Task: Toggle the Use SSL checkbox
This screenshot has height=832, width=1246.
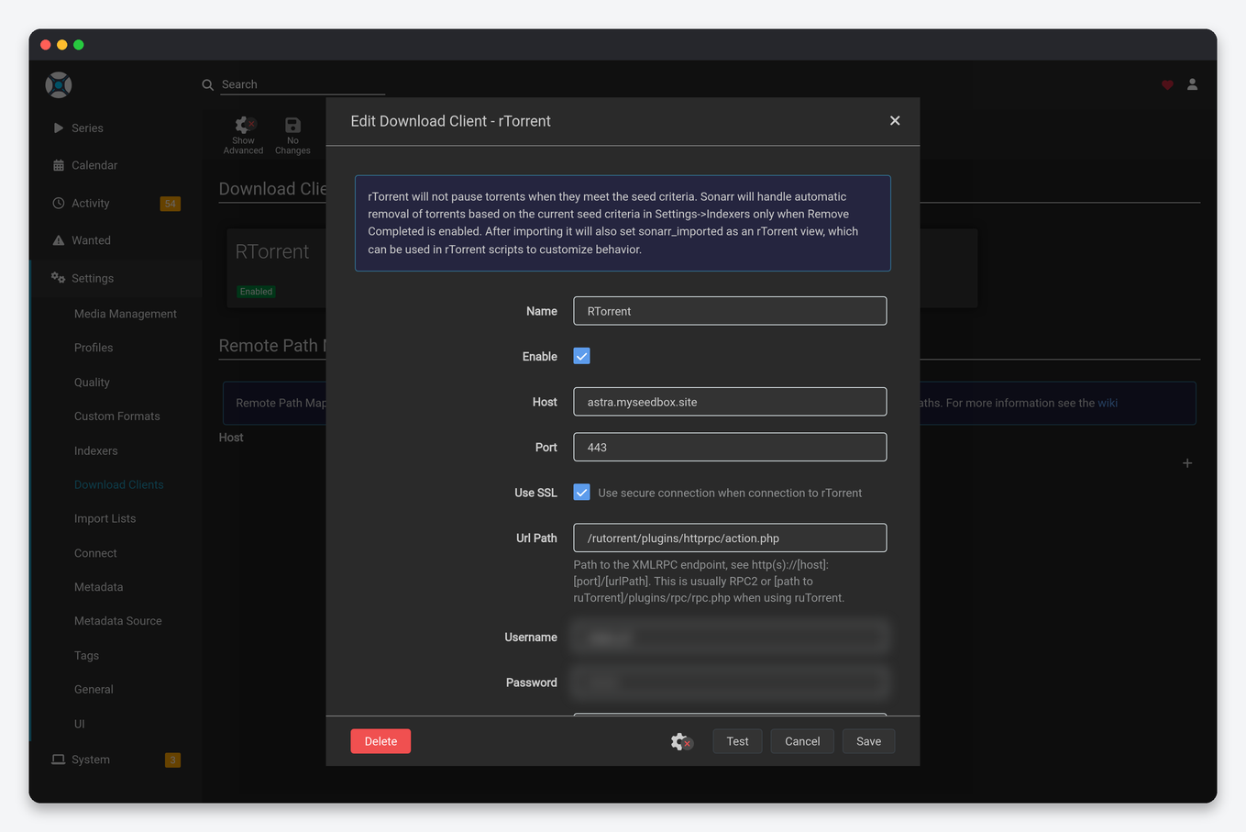Action: (x=581, y=493)
